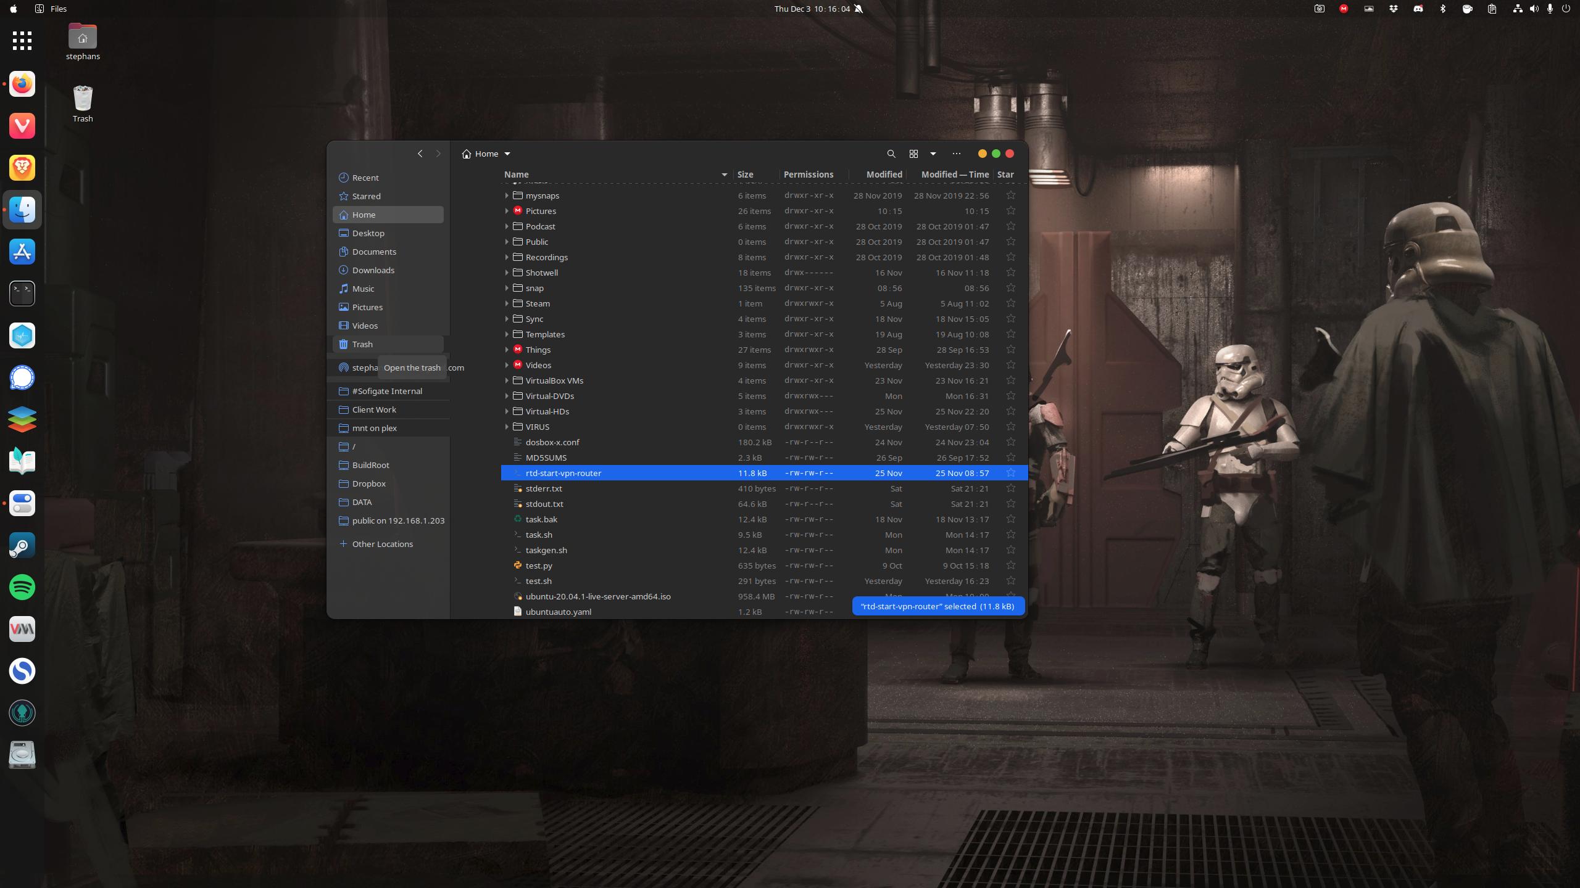The image size is (1580, 888).
Task: Open search in the Files window
Action: coord(891,154)
